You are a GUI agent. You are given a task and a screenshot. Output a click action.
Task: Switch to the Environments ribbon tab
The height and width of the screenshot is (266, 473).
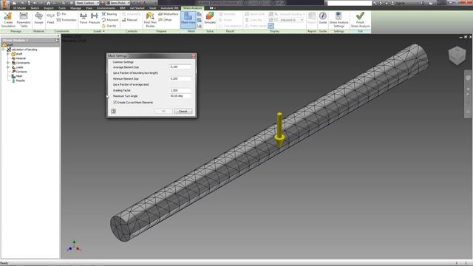(x=106, y=8)
